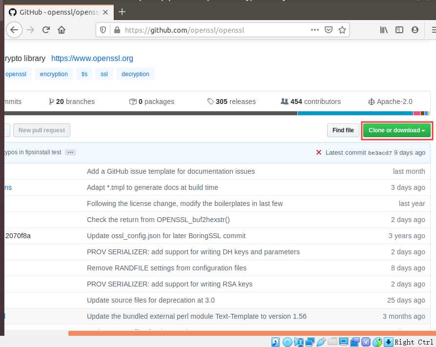
Task: Reload the page with the refresh icon
Action: click(46, 30)
